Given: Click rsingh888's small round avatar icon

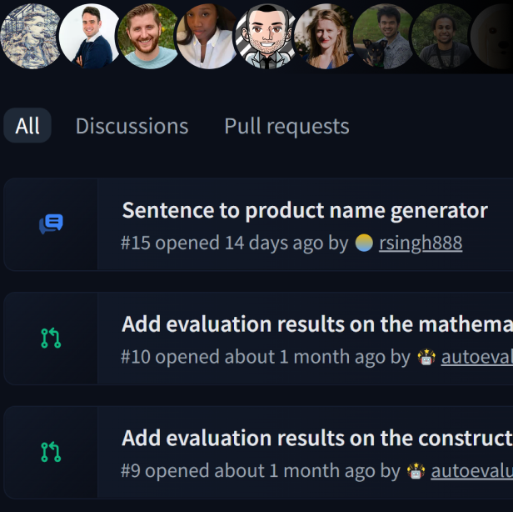Looking at the screenshot, I should pyautogui.click(x=364, y=243).
